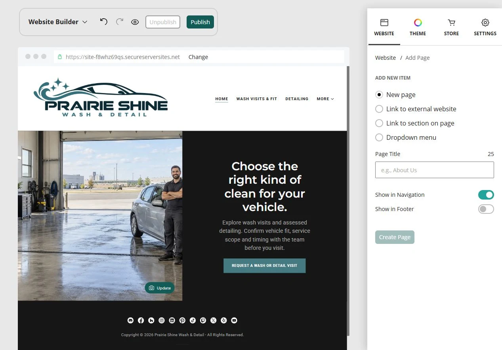The width and height of the screenshot is (502, 350).
Task: Open the Detailing navigation link
Action: [297, 99]
